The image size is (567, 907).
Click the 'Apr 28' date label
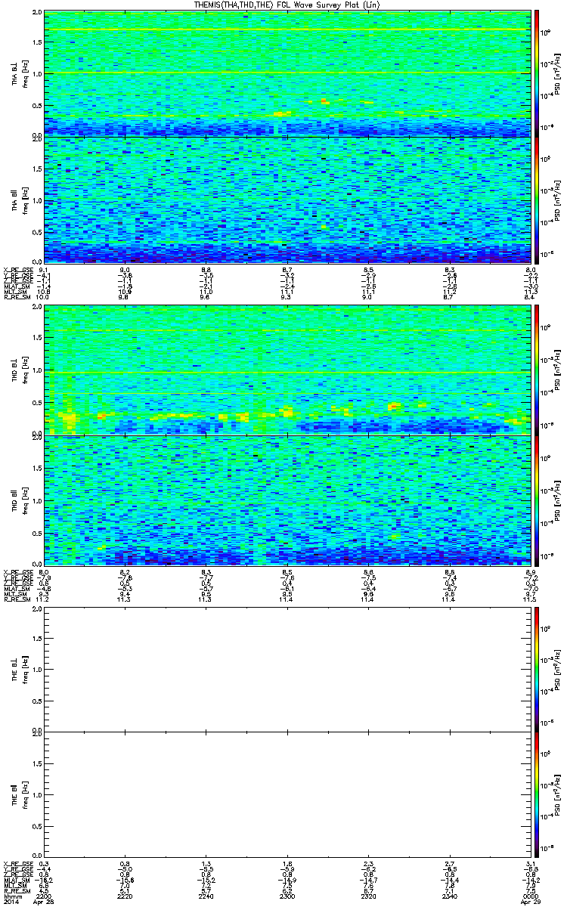pos(45,901)
